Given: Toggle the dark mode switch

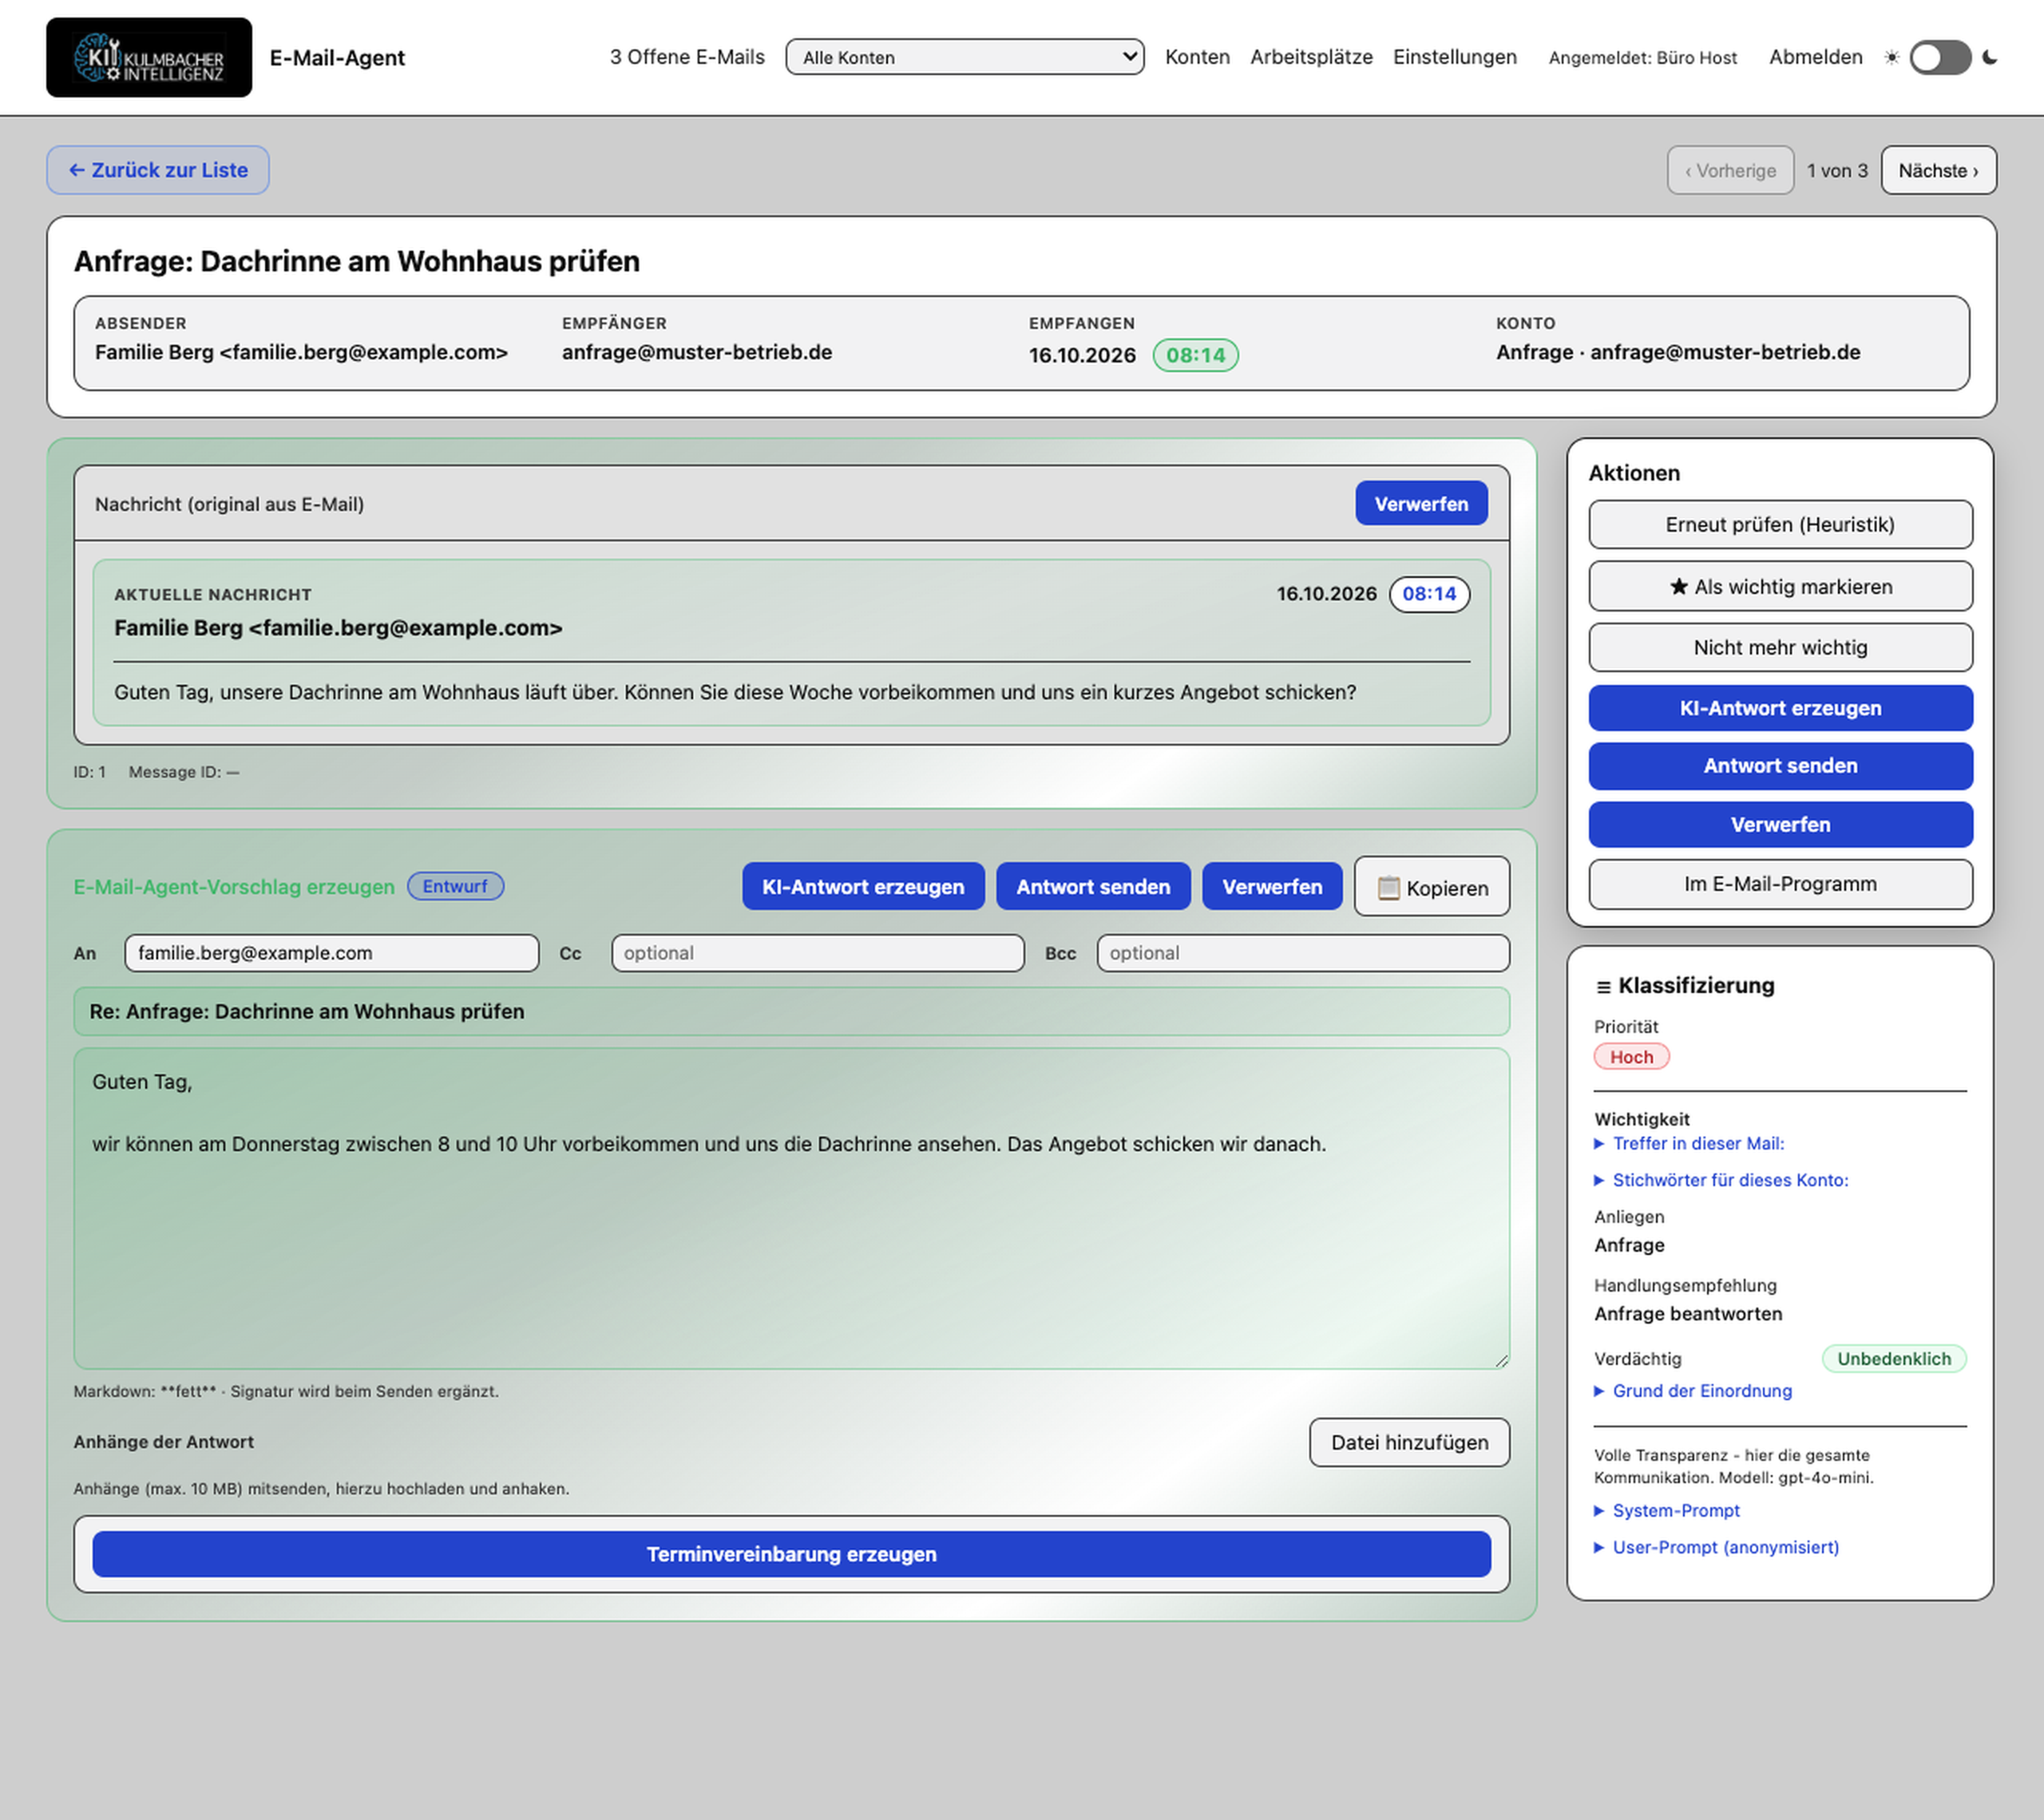Looking at the screenshot, I should pyautogui.click(x=1940, y=57).
